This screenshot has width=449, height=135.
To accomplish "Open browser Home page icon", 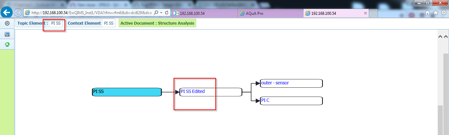I will coord(428,12).
